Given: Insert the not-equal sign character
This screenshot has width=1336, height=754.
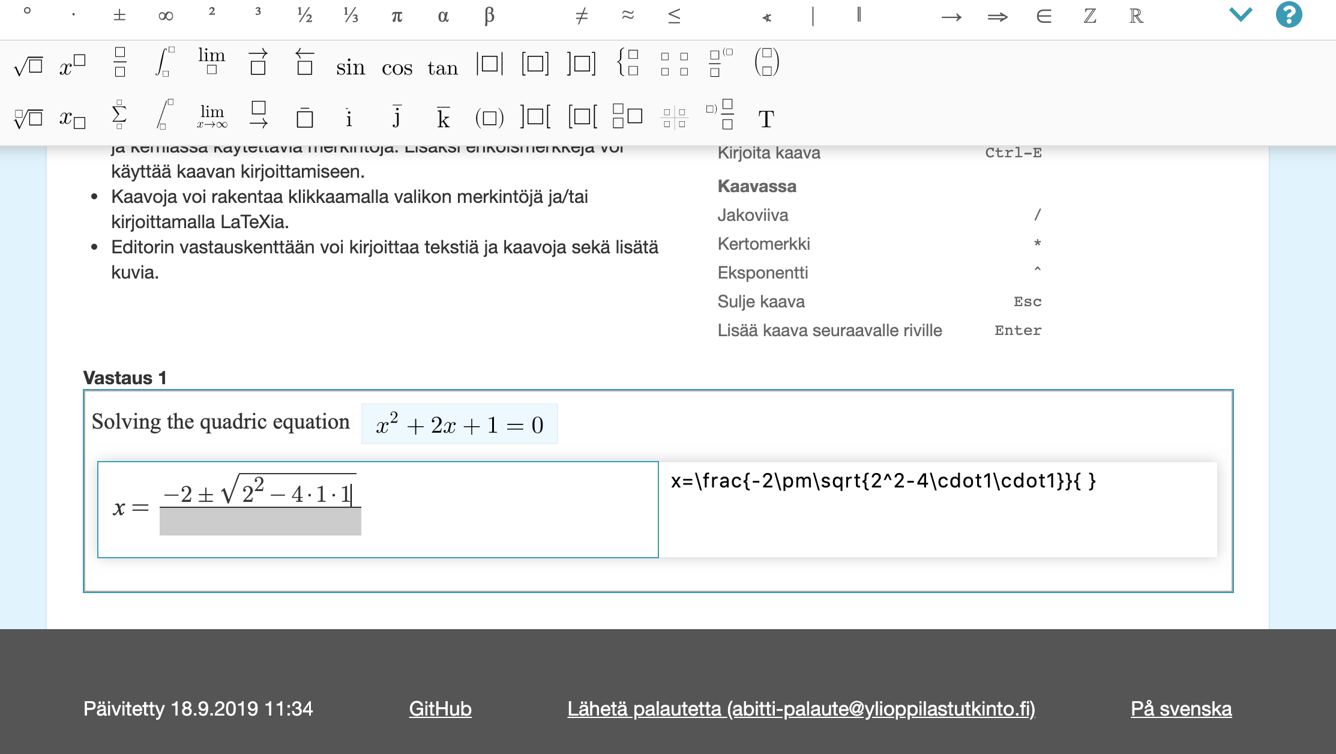Looking at the screenshot, I should click(x=581, y=16).
